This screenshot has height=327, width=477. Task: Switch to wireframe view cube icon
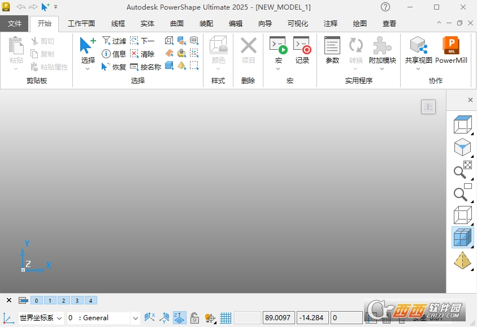(462, 215)
